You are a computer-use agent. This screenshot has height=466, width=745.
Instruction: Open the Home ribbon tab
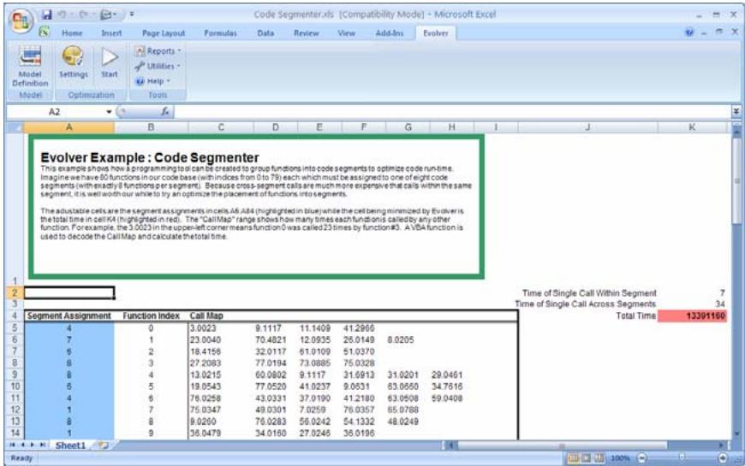click(72, 33)
